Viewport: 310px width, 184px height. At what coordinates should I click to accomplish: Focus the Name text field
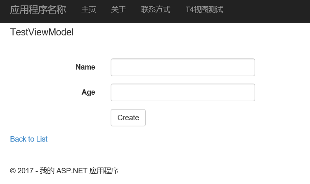(x=183, y=67)
